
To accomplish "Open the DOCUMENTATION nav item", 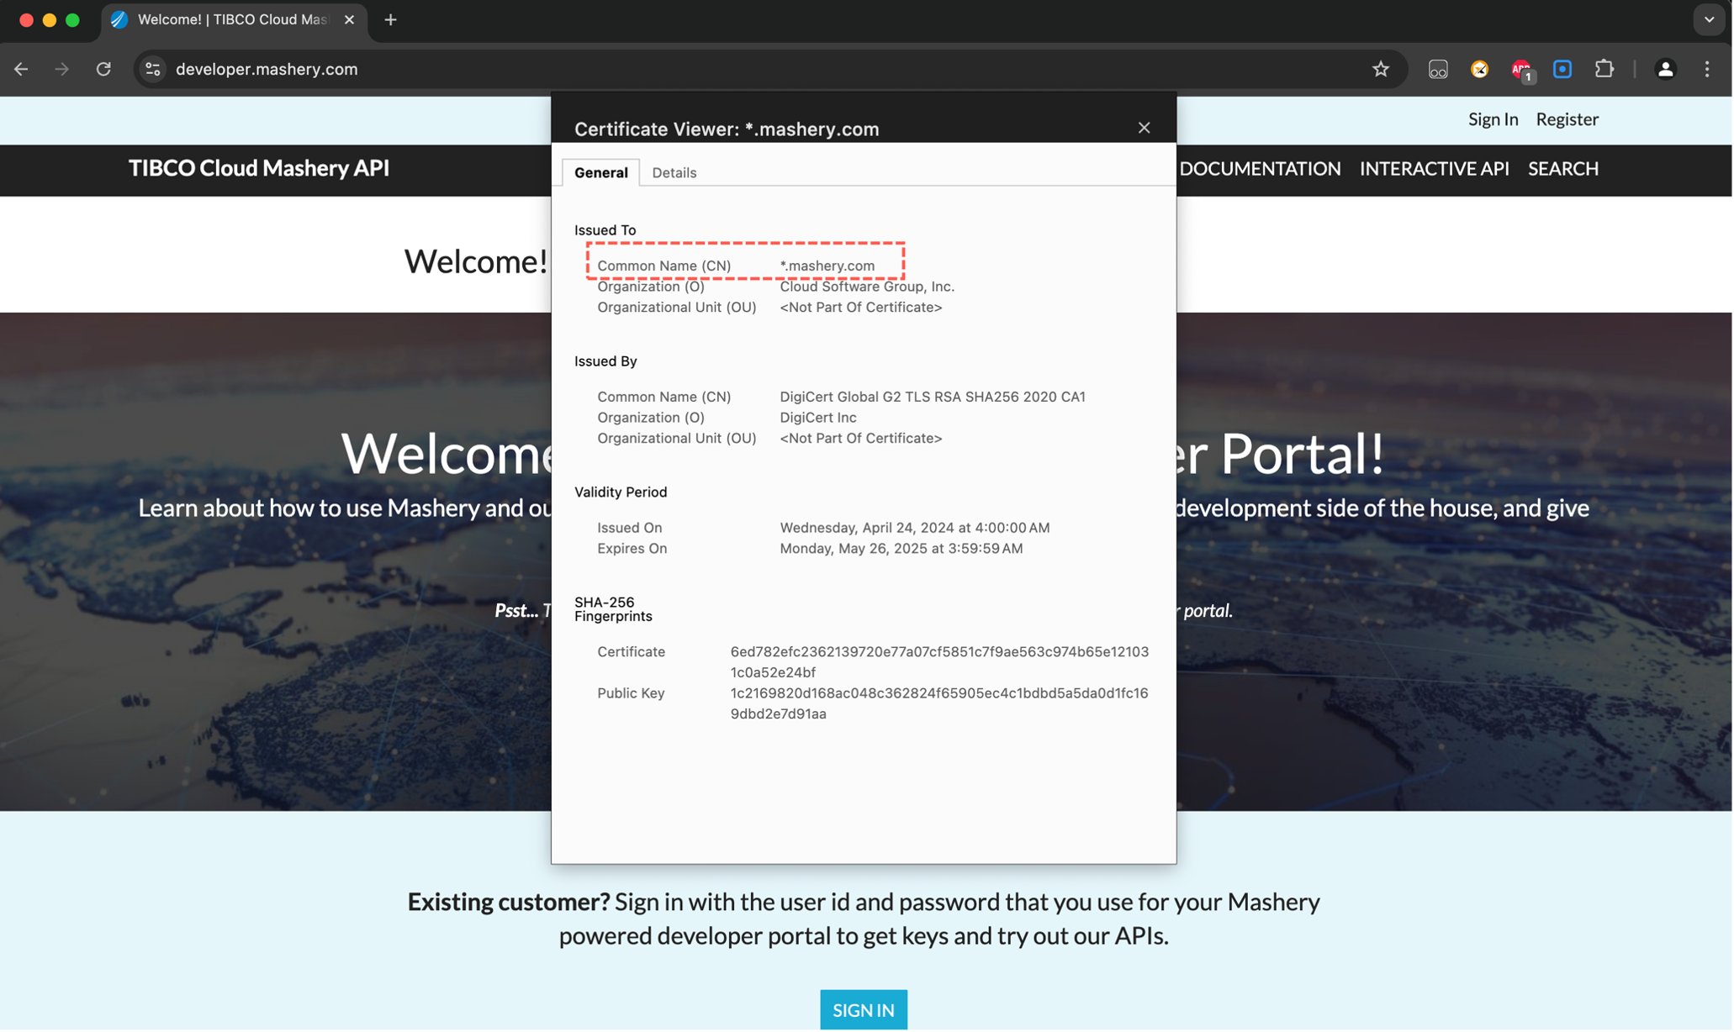I will [1260, 169].
